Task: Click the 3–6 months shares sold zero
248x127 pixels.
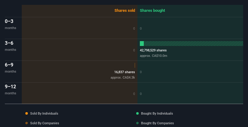Action: pos(134,50)
